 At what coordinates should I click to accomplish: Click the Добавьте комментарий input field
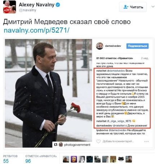click(118, 141)
